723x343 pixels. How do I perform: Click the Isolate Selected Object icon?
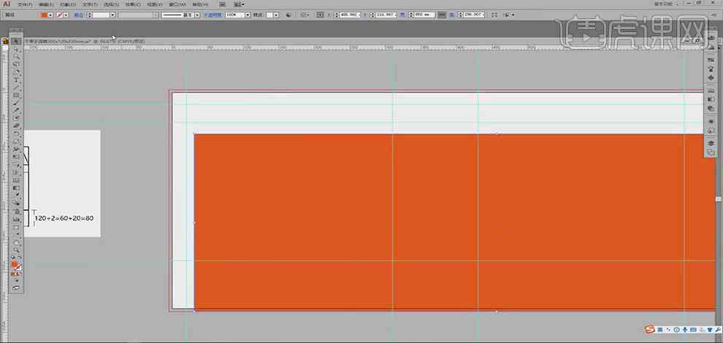pyautogui.click(x=494, y=15)
